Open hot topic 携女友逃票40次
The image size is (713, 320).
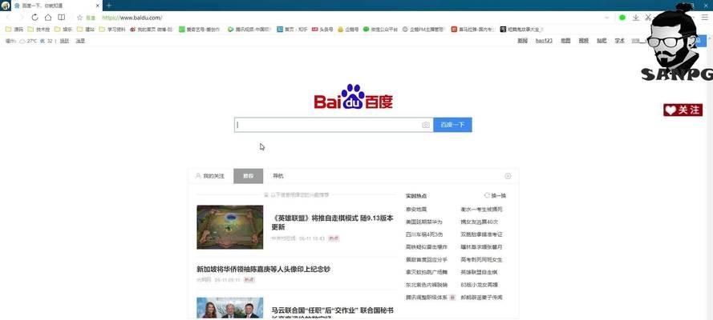(x=480, y=222)
